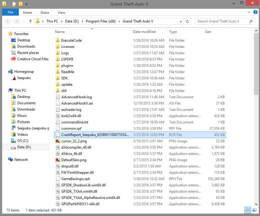Switch to the View tab
Screen dimensions: 260x216
click(x=61, y=13)
